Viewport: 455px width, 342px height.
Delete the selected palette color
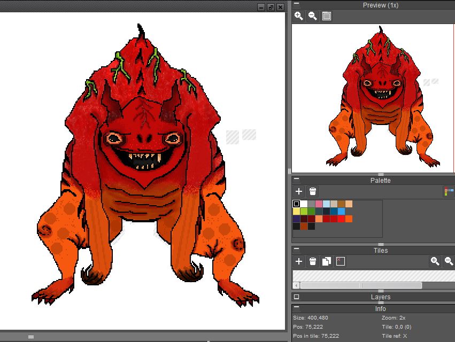point(313,191)
